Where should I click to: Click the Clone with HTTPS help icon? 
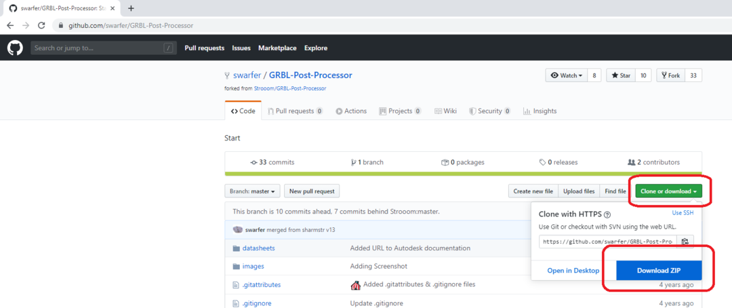(607, 215)
